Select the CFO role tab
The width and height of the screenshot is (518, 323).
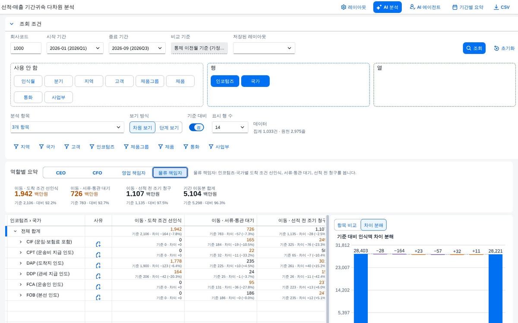tap(98, 173)
